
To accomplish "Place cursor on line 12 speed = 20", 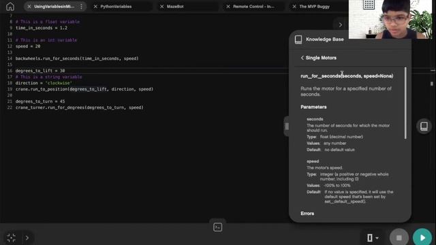I will [28, 46].
